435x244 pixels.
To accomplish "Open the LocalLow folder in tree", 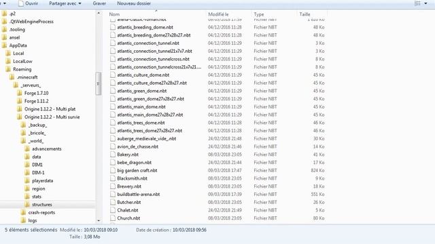I will tap(22, 62).
